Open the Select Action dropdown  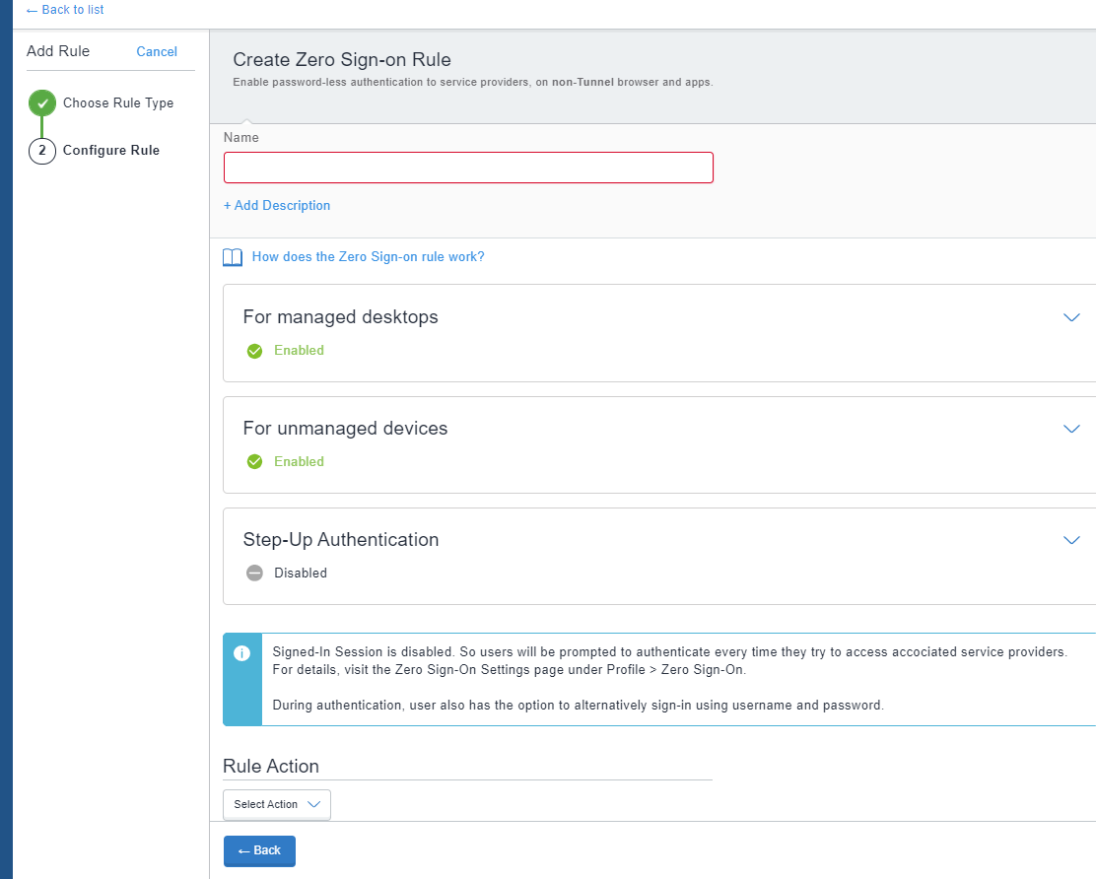[x=277, y=805]
